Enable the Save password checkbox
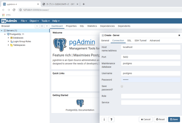Screen dimensions: 182x123 tap(122, 86)
